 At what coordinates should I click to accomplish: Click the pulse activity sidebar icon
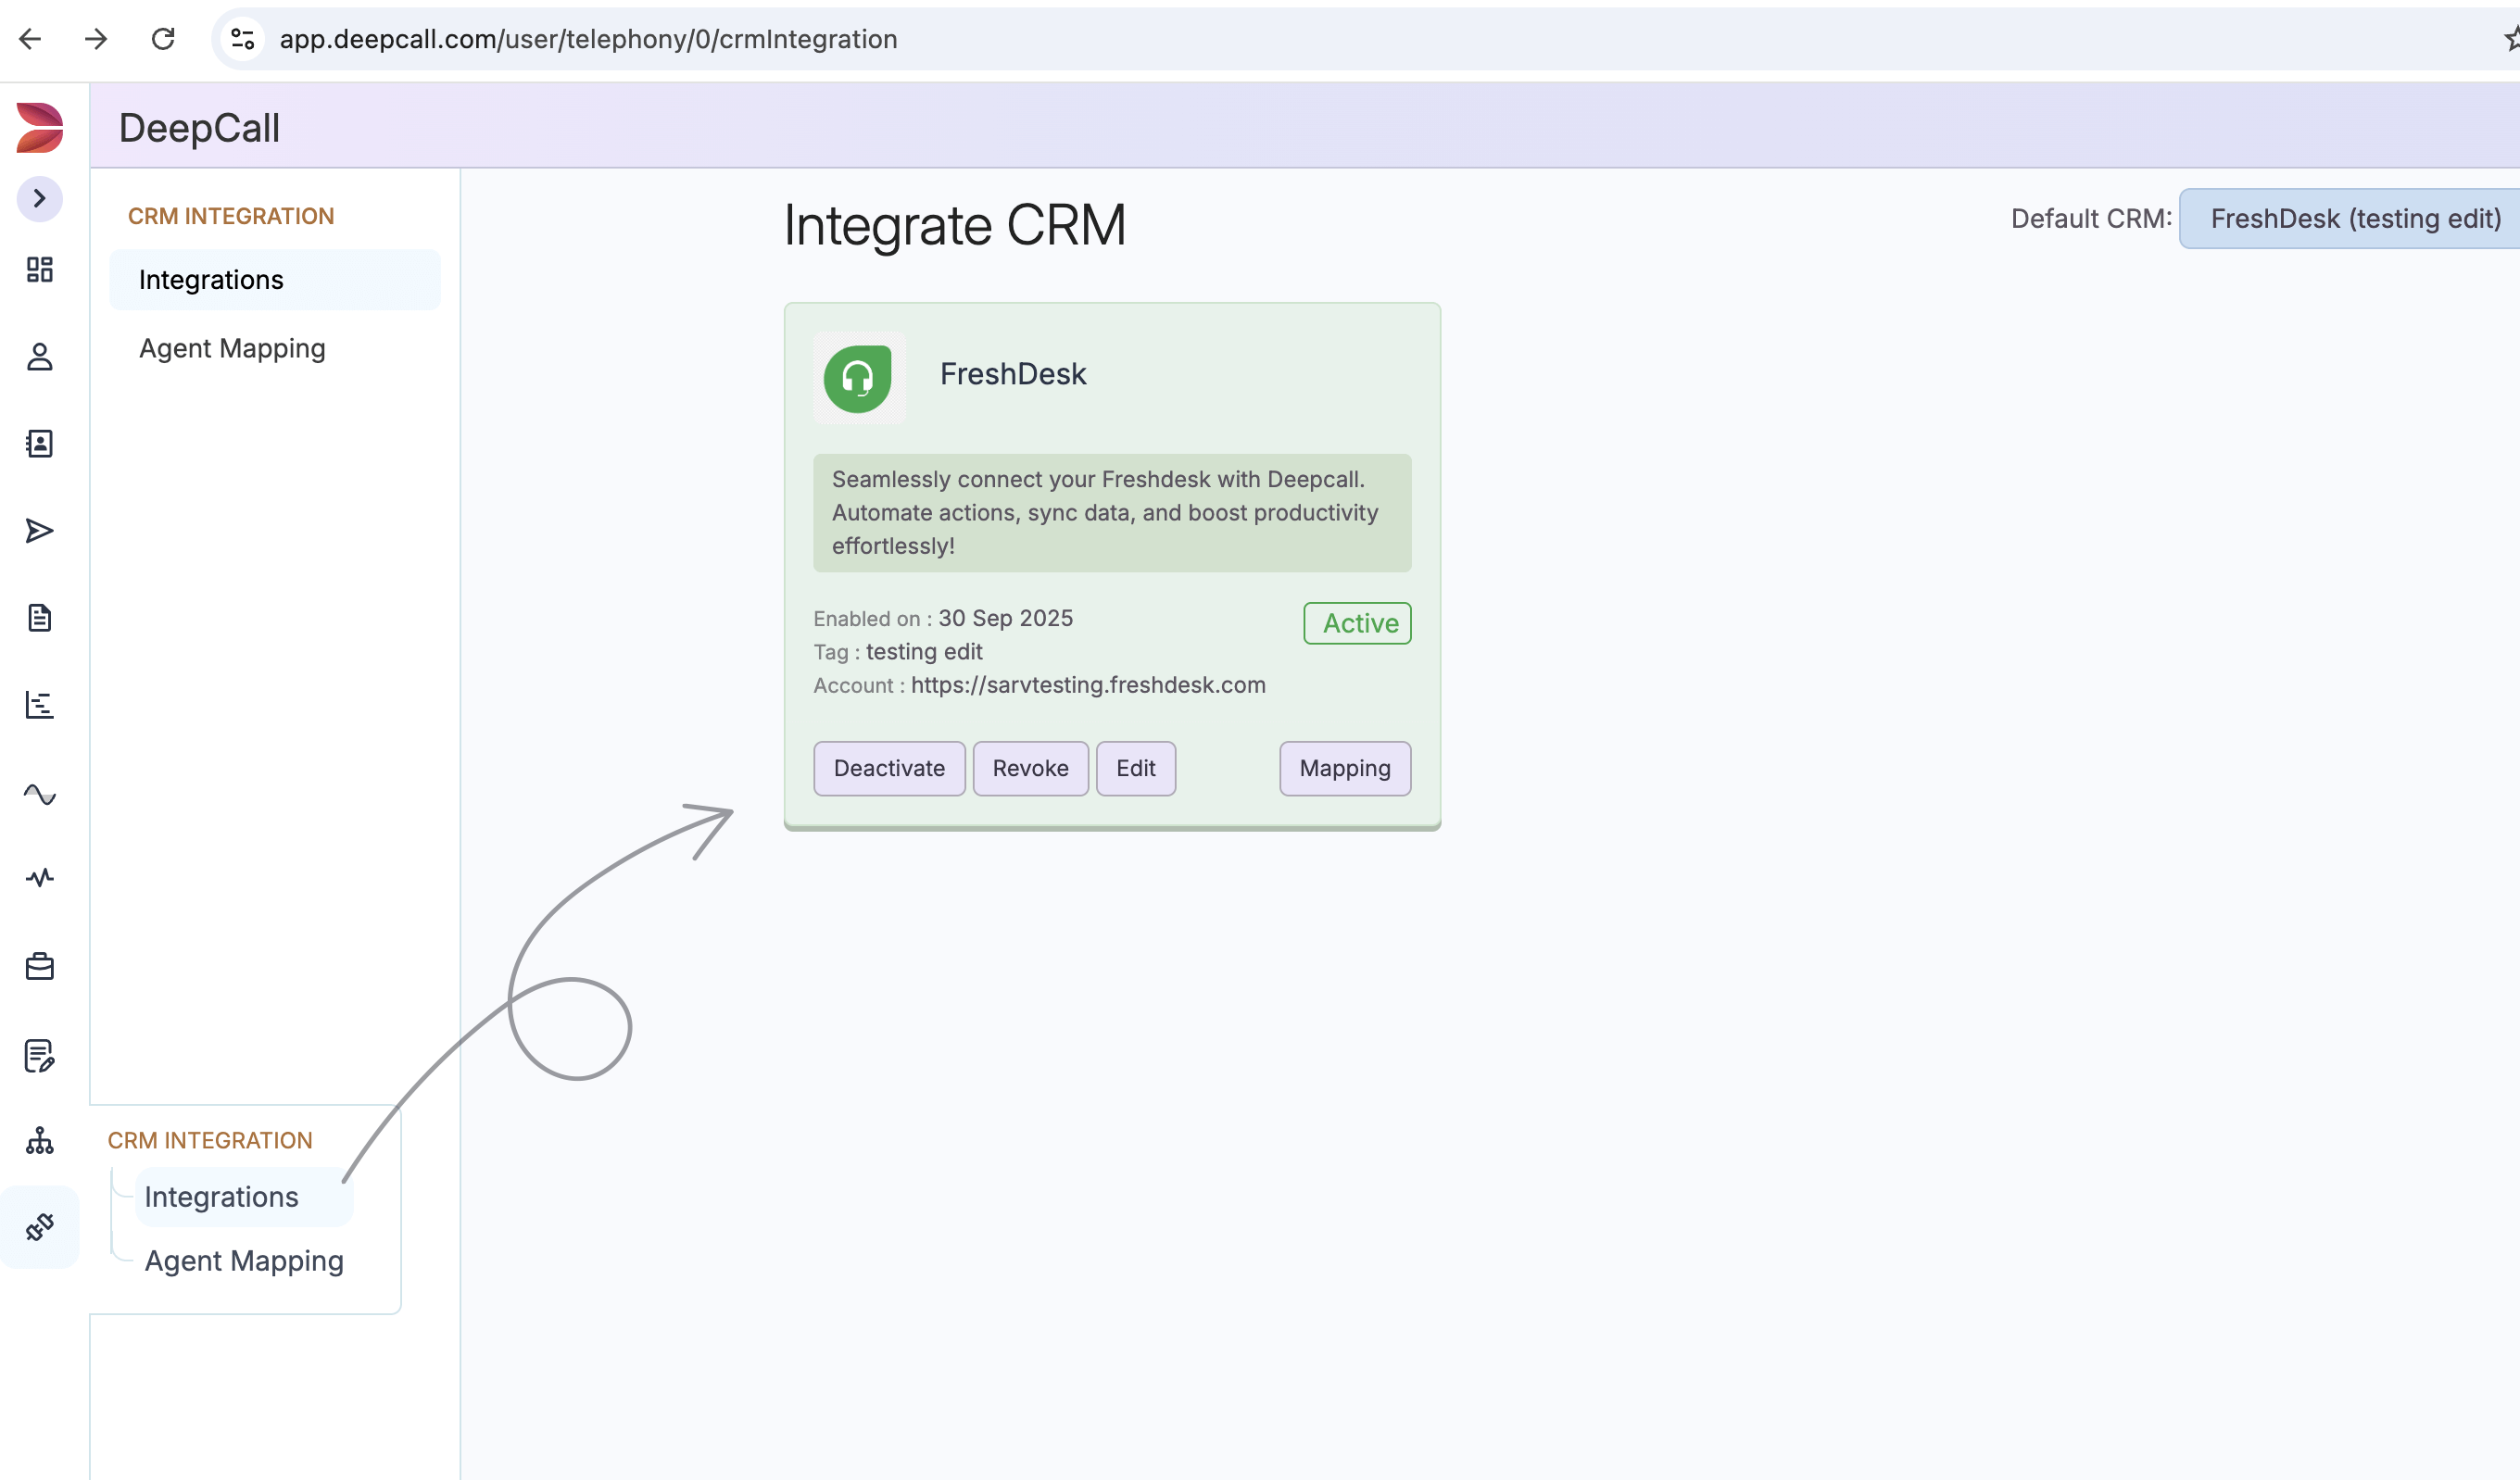40,878
